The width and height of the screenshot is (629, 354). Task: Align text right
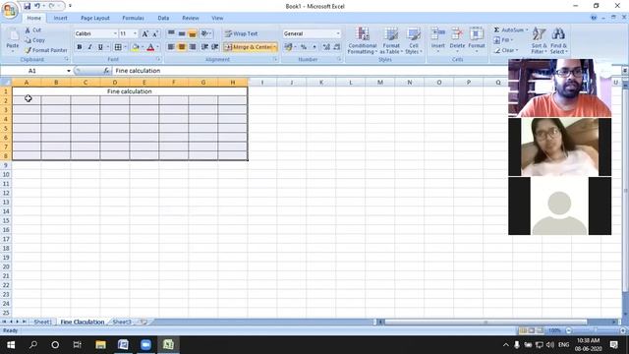[193, 47]
